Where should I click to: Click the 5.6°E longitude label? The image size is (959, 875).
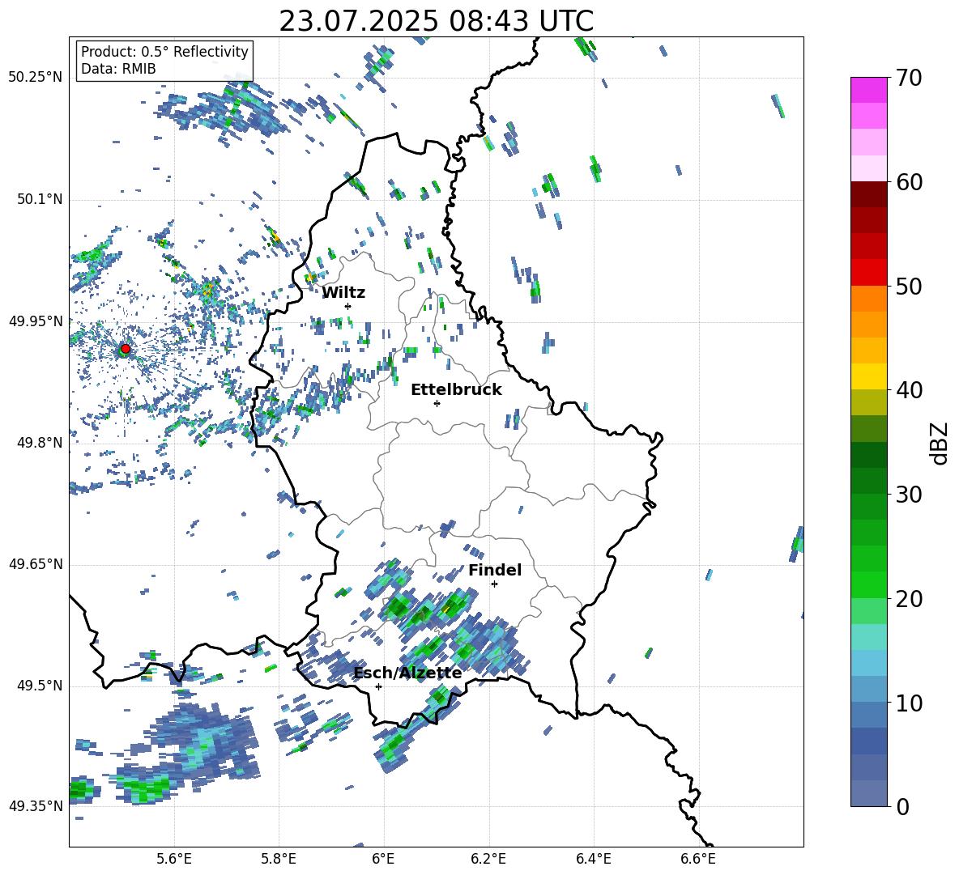[174, 860]
